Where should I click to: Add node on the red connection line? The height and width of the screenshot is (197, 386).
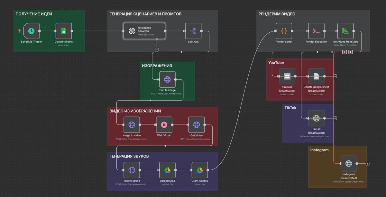[345, 52]
